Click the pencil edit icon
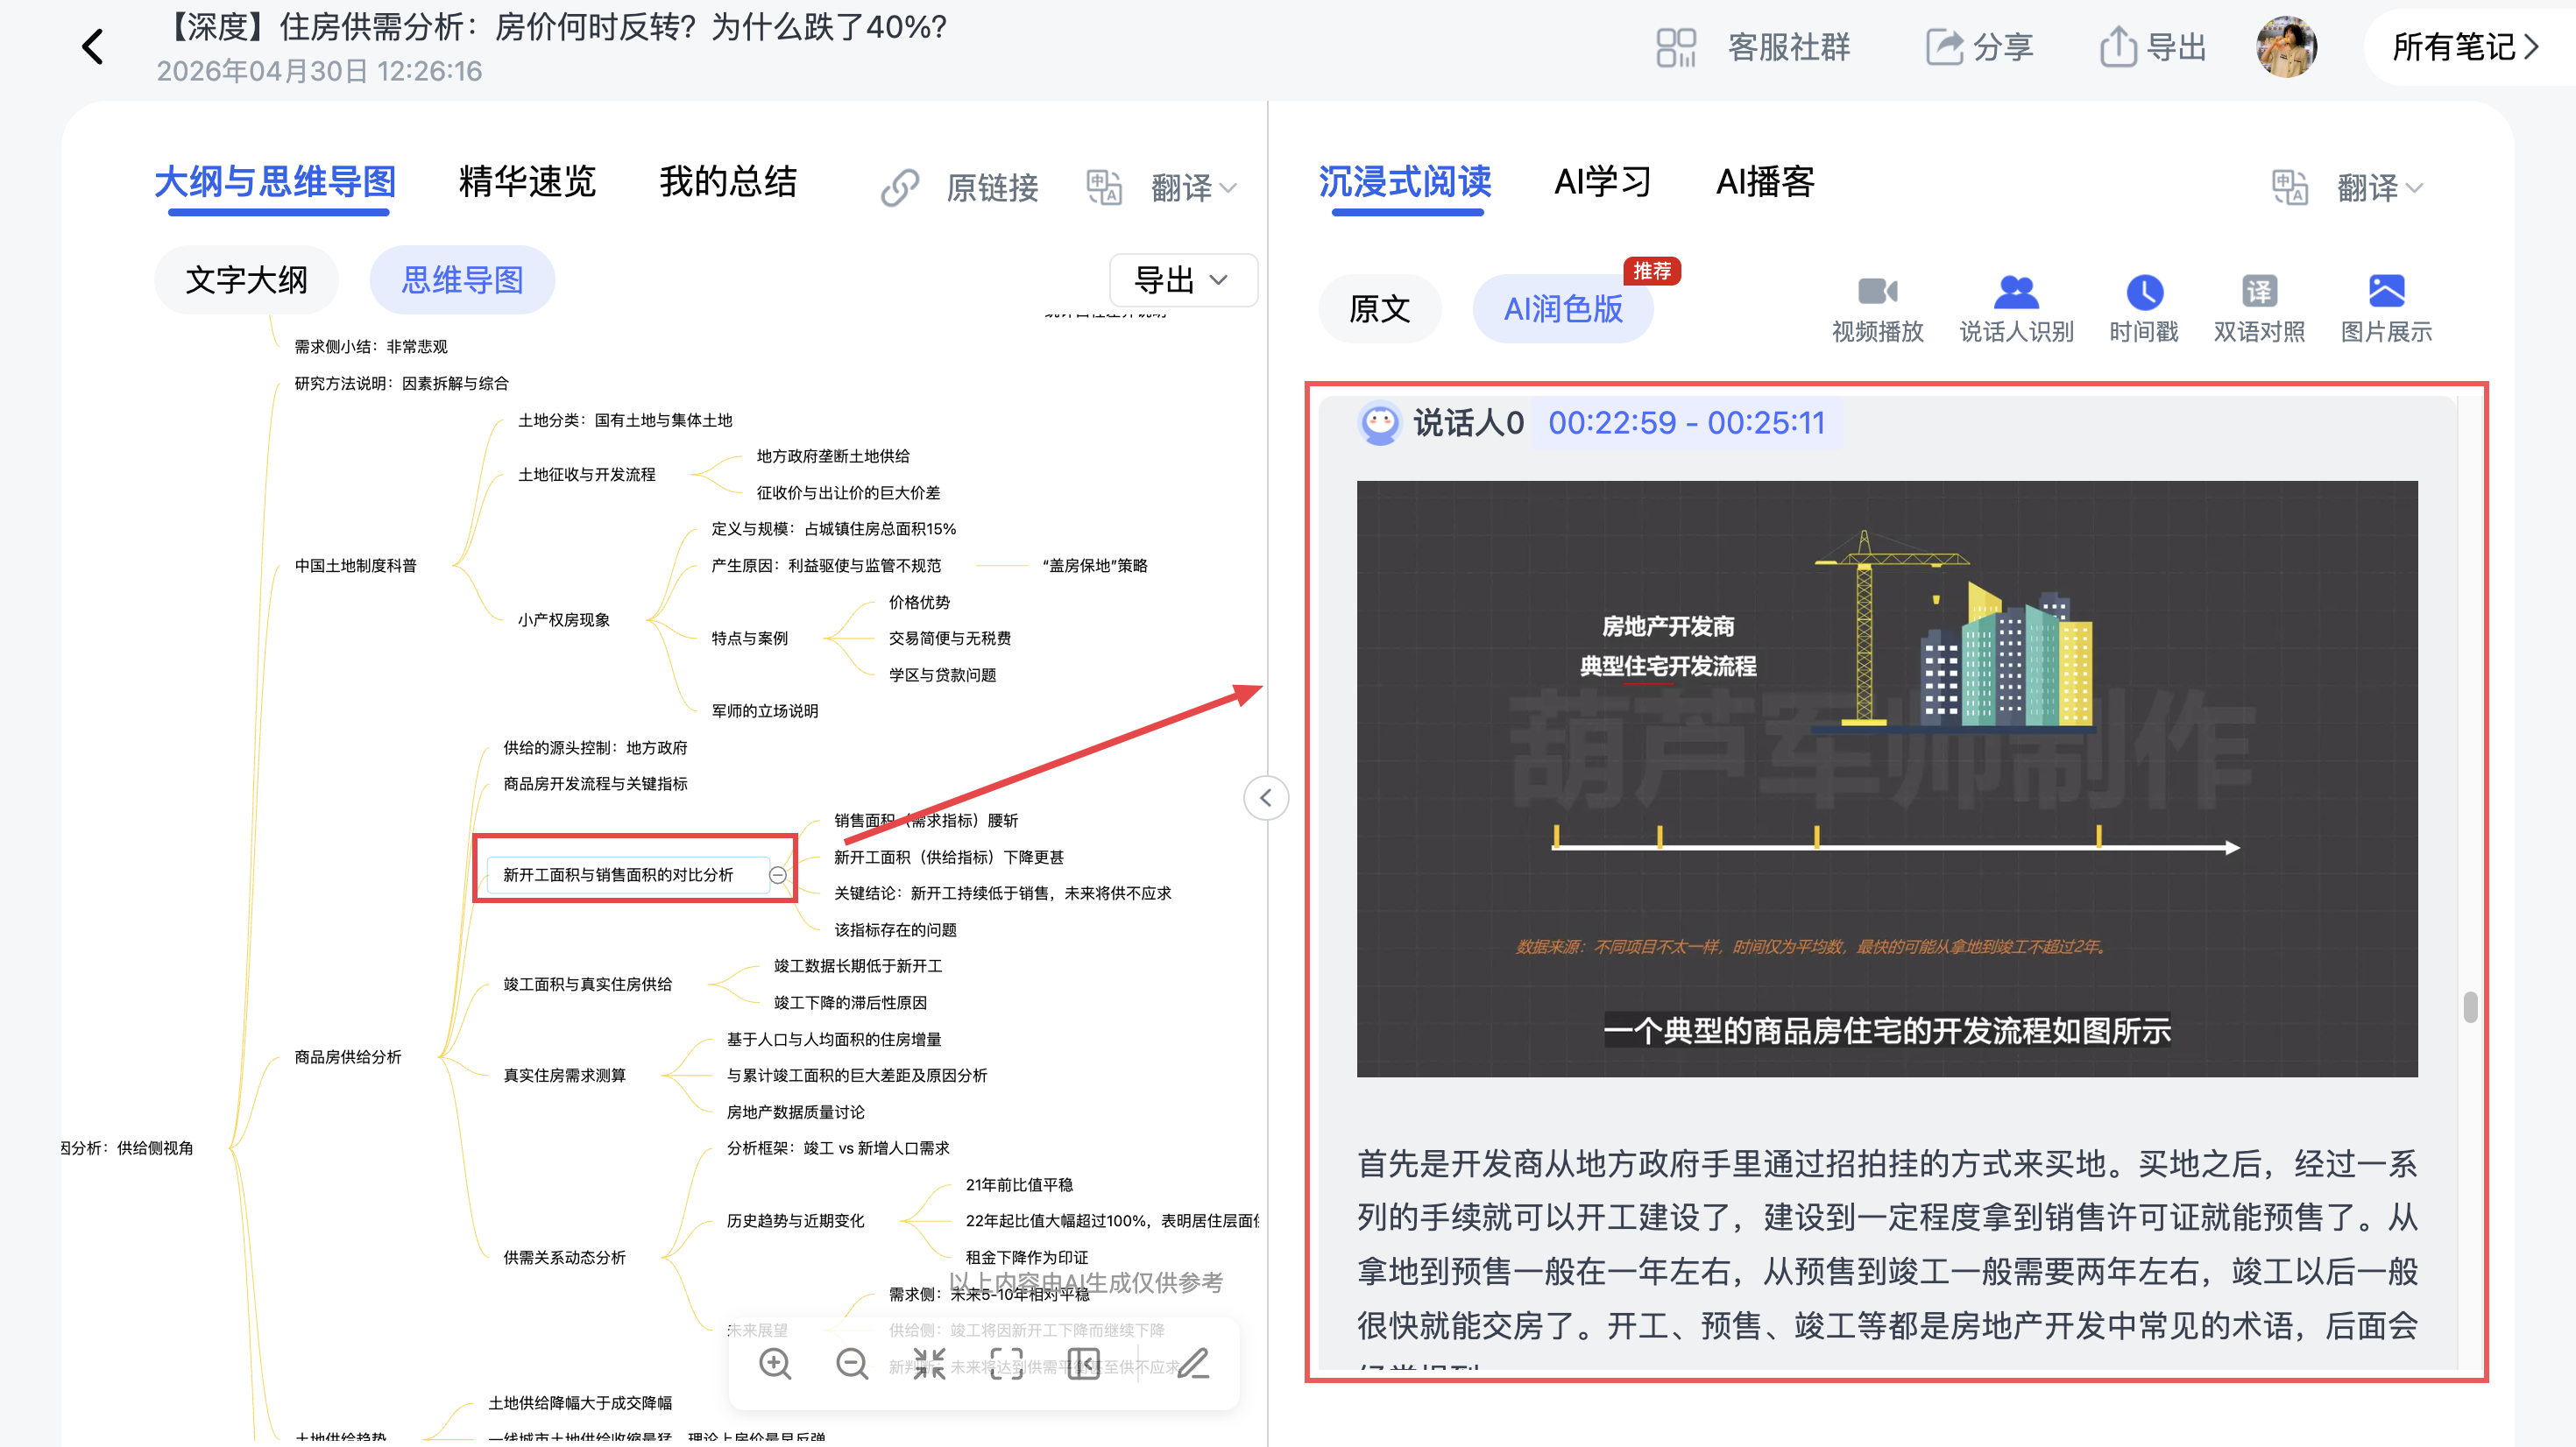 pos(1194,1364)
